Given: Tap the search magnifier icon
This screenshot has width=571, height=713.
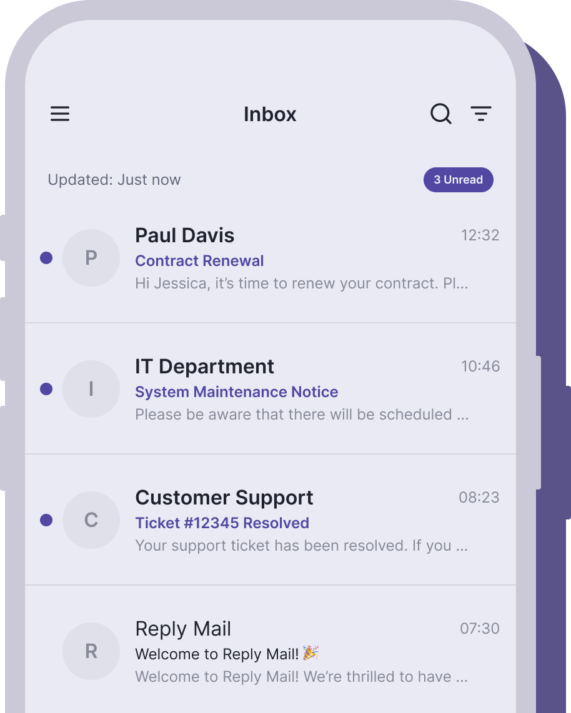Looking at the screenshot, I should (441, 114).
